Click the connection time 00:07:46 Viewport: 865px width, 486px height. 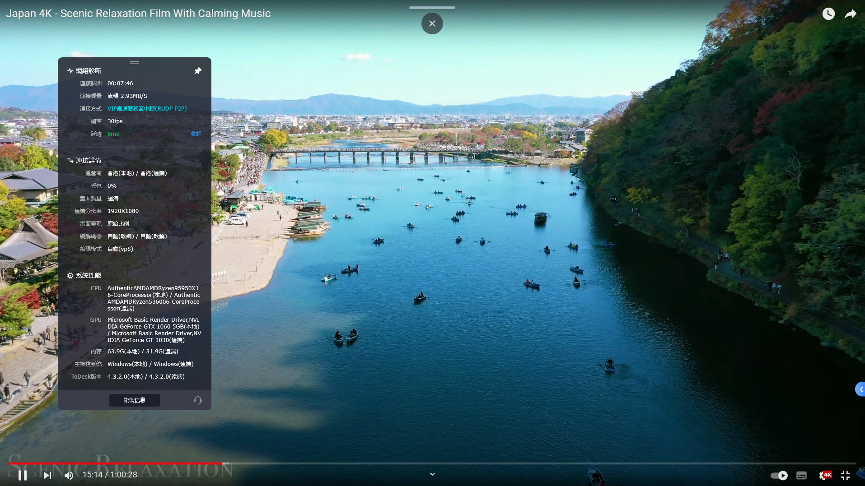click(x=120, y=83)
